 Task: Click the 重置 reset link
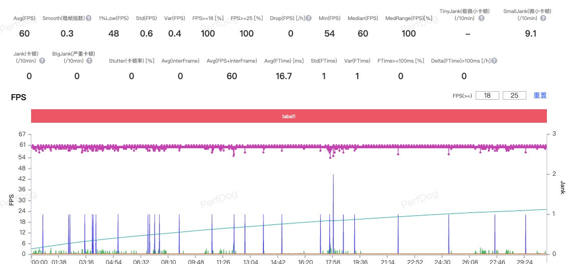point(540,95)
